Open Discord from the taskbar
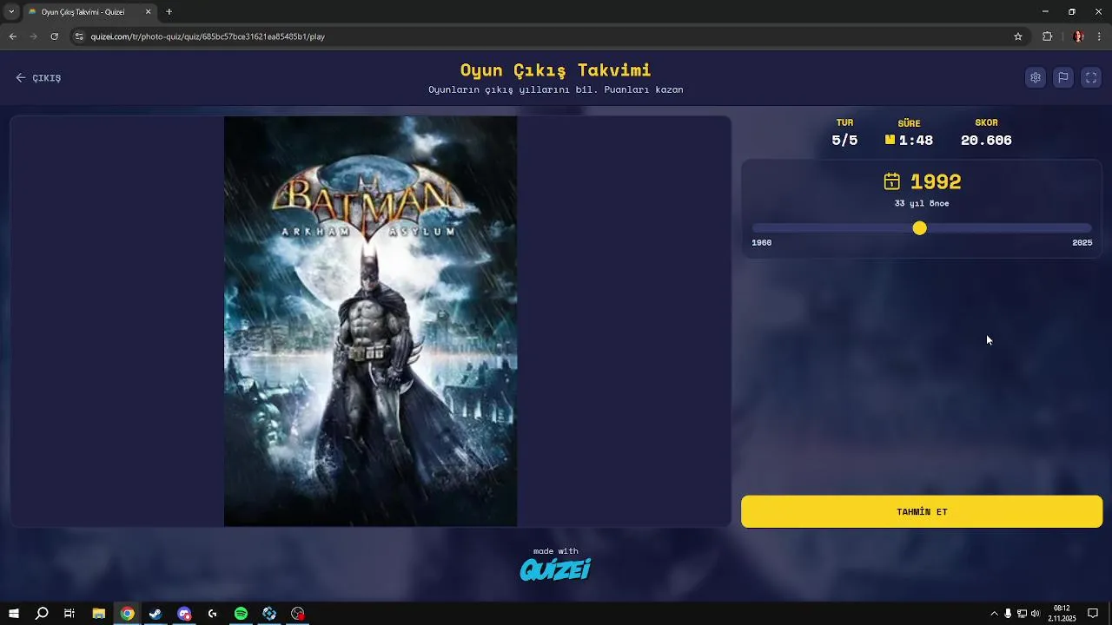1112x625 pixels. pyautogui.click(x=184, y=614)
